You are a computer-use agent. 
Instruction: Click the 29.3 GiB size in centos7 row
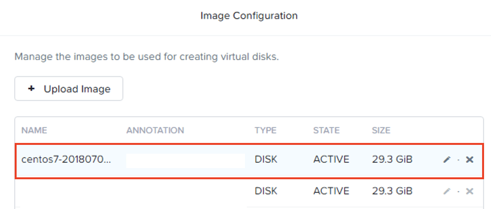[392, 160]
